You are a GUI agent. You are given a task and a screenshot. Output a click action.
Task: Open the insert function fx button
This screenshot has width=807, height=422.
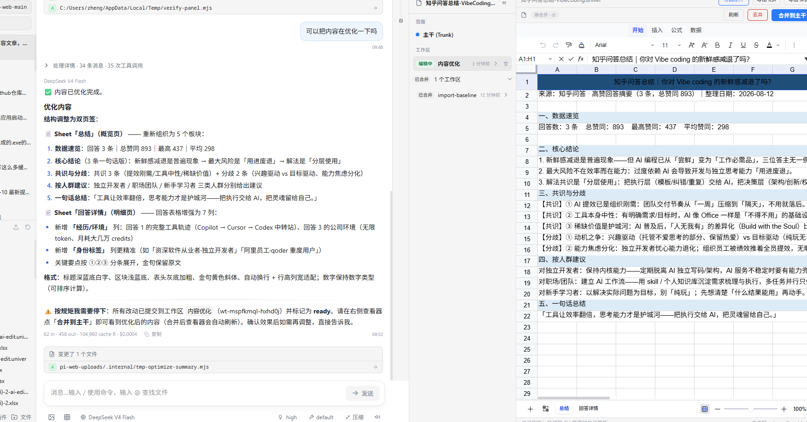coord(581,59)
